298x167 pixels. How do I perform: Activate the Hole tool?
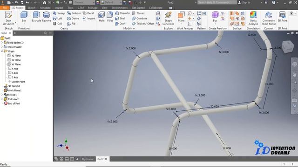tap(102, 17)
